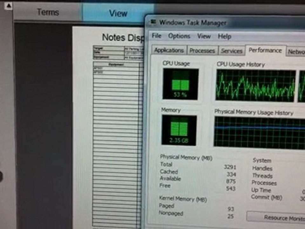Select the Performance tab
The height and width of the screenshot is (229, 305).
pyautogui.click(x=265, y=51)
